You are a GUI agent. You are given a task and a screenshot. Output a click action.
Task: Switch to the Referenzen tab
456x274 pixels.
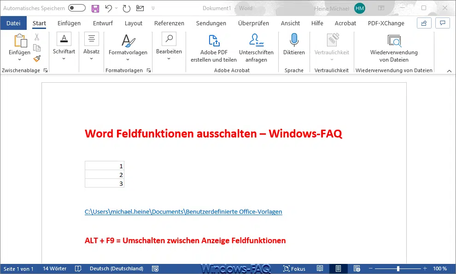(x=169, y=23)
